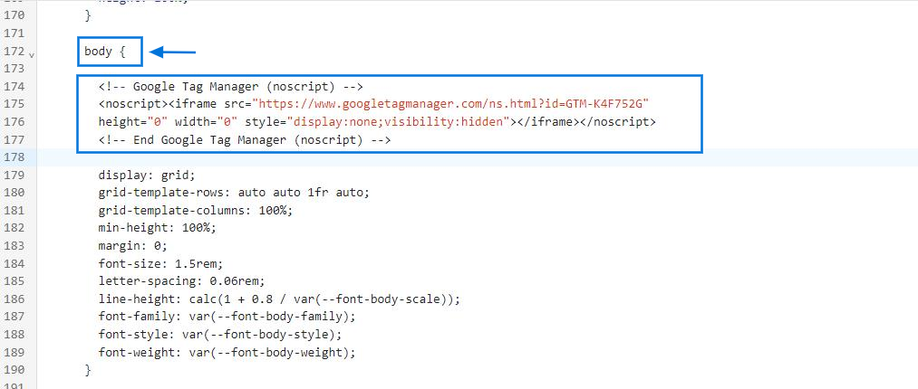This screenshot has width=918, height=389.
Task: Click the height="0" attribute on line 176
Action: [x=133, y=122]
